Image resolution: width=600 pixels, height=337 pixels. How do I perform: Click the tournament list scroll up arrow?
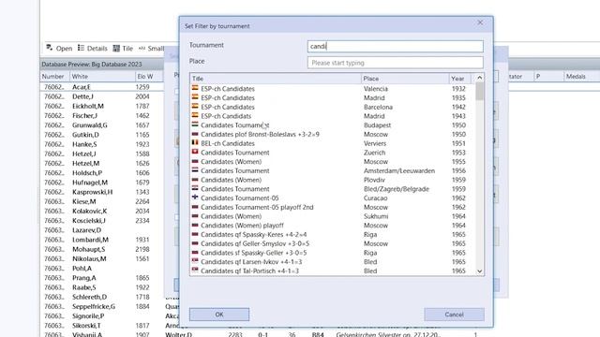point(479,78)
